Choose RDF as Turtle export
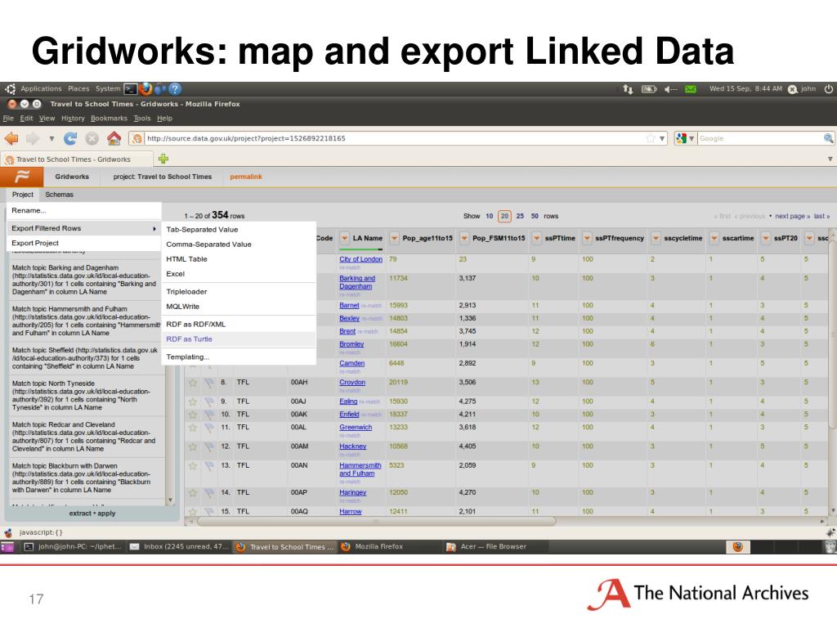 238,339
